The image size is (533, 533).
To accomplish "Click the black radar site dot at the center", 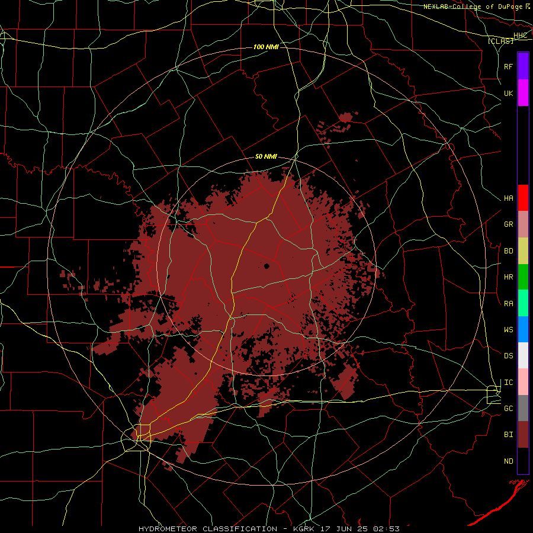I will (266, 266).
